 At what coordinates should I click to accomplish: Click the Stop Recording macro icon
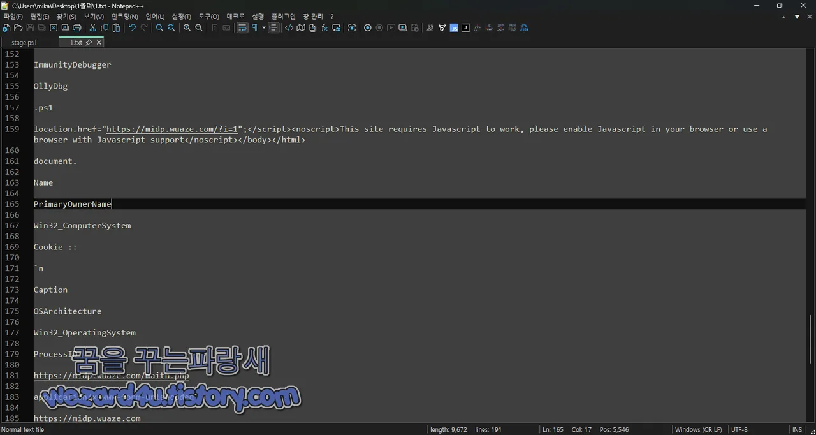point(379,28)
